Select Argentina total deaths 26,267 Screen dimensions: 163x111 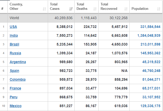click(91, 62)
